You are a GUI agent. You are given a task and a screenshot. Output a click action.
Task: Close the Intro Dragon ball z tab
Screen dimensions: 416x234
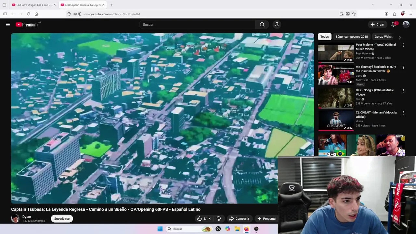point(55,5)
